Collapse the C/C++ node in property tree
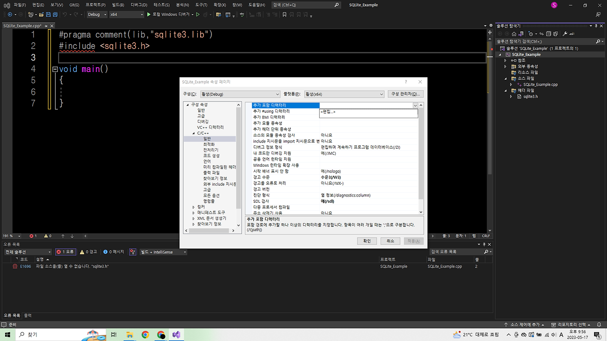Viewport: 607px width, 341px height. [193, 133]
